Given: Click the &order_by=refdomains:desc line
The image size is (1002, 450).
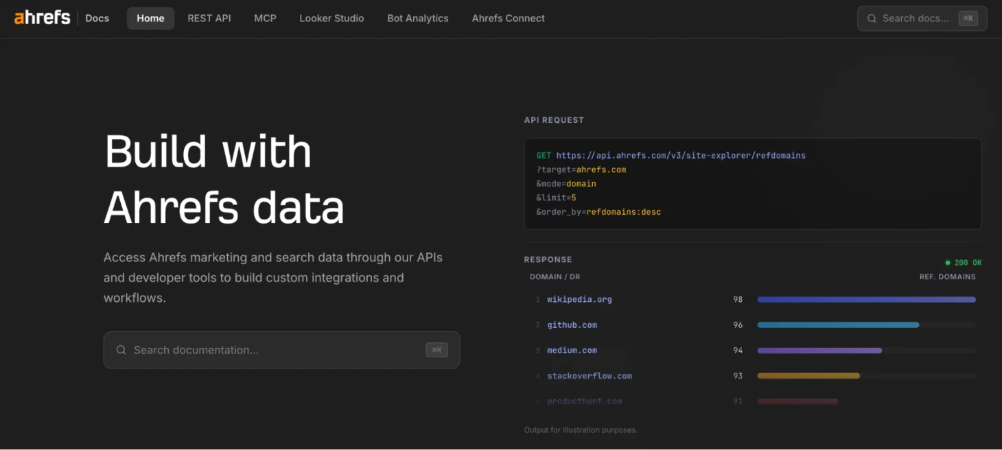Looking at the screenshot, I should tap(598, 212).
